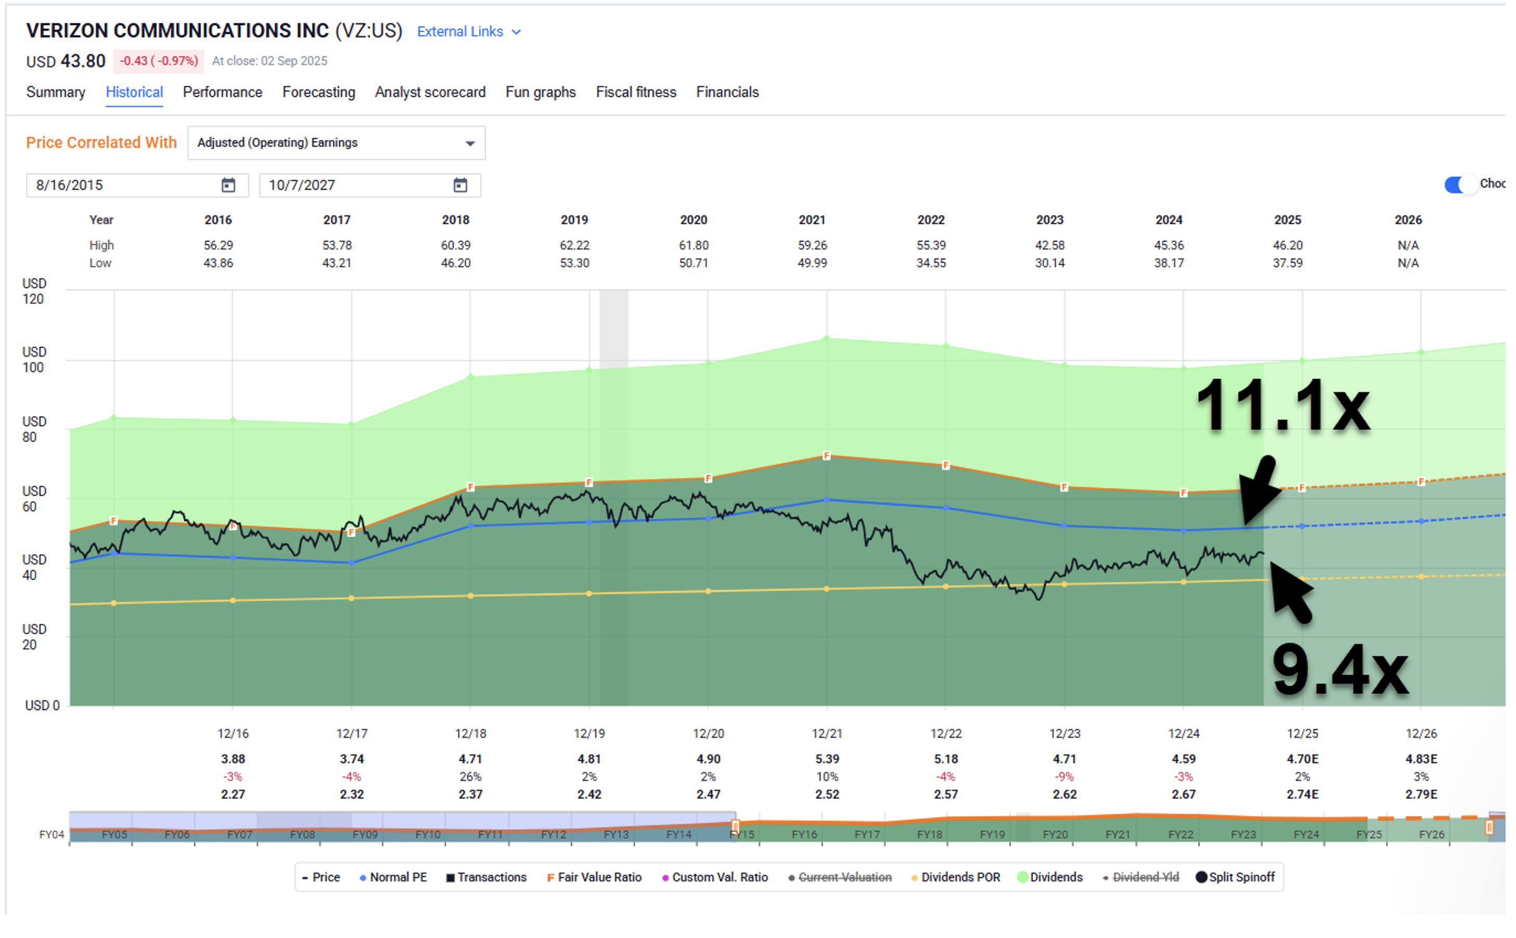Switch to the Summary tab

click(x=56, y=93)
